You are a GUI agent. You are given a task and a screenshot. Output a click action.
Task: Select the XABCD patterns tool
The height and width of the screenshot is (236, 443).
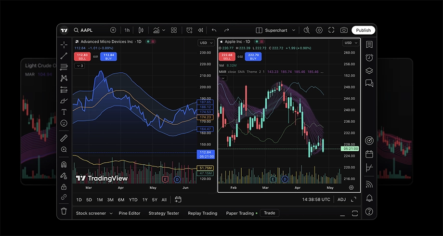(64, 79)
